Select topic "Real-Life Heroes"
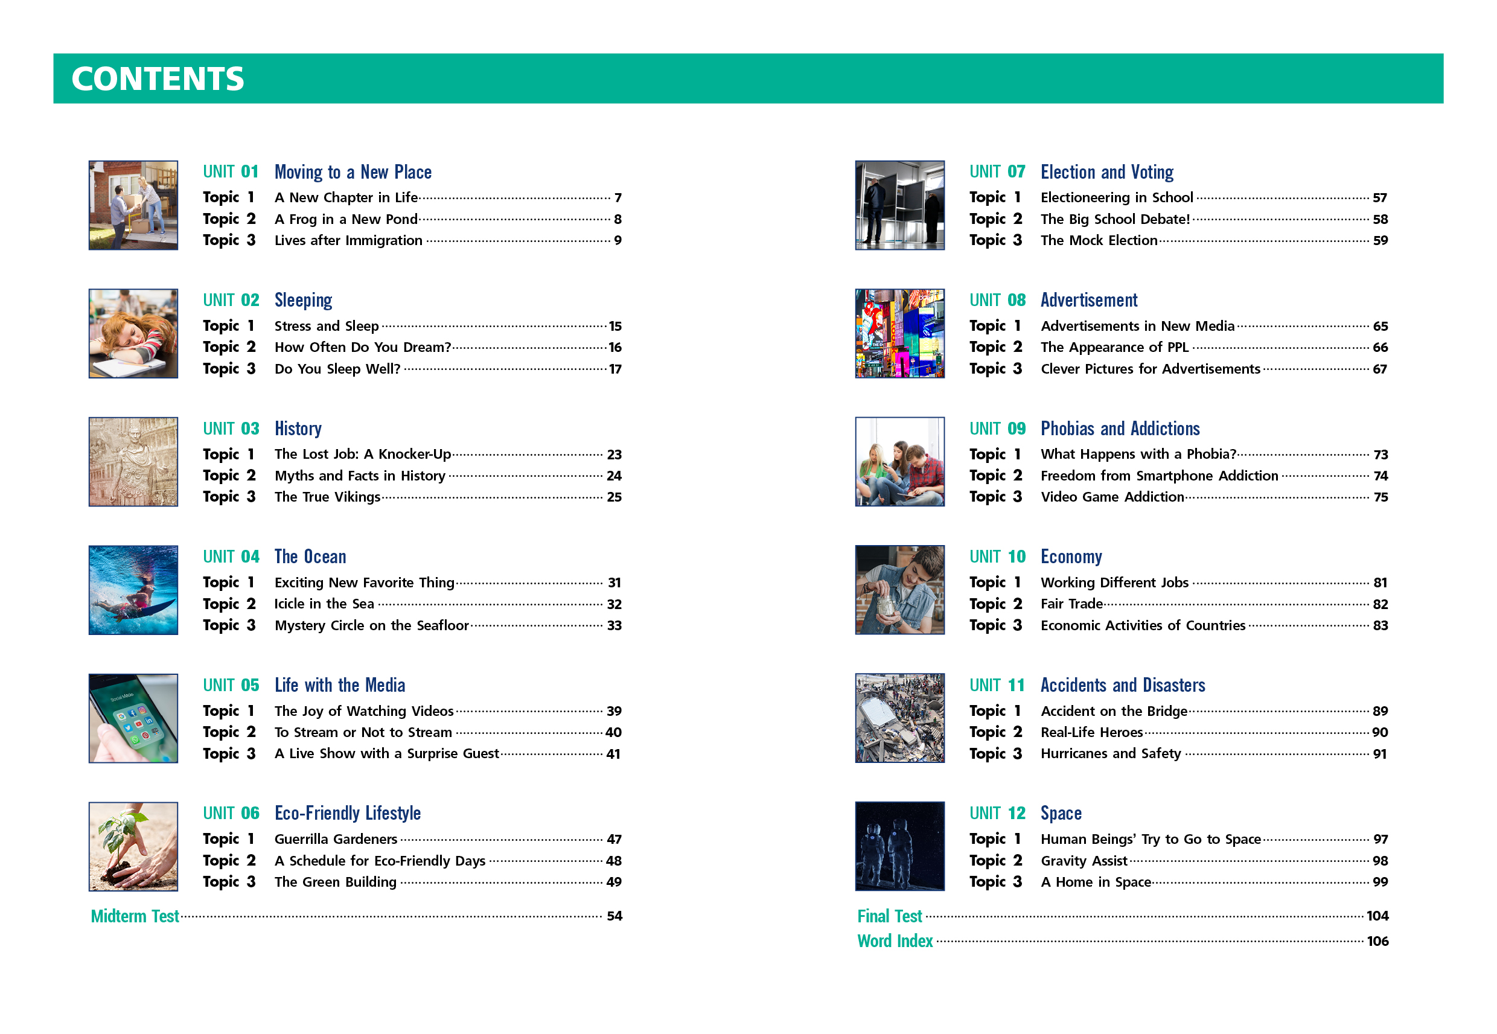Viewport: 1497px width, 1034px height. point(1092,733)
